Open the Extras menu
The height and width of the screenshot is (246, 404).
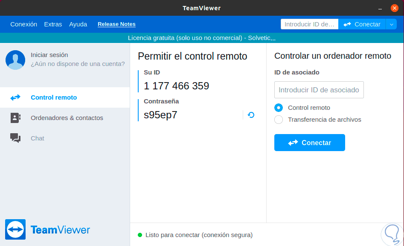(53, 24)
